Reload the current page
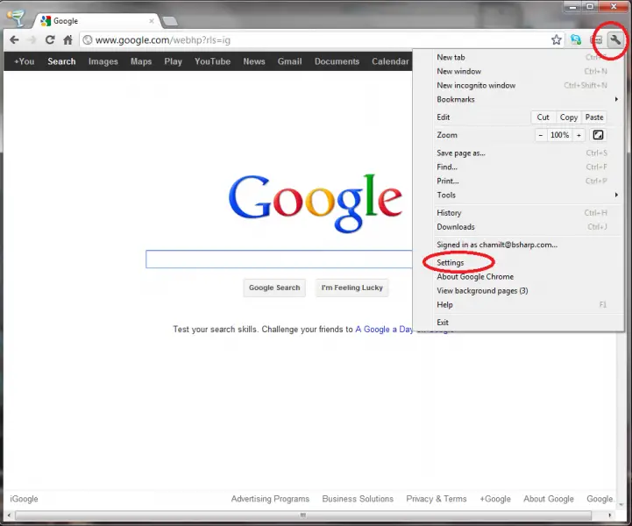Image resolution: width=632 pixels, height=526 pixels. tap(50, 40)
